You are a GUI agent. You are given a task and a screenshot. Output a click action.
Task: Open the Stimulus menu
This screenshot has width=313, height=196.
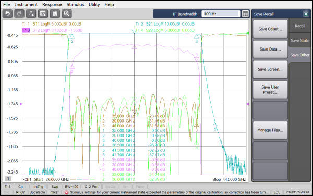(x=75, y=4)
